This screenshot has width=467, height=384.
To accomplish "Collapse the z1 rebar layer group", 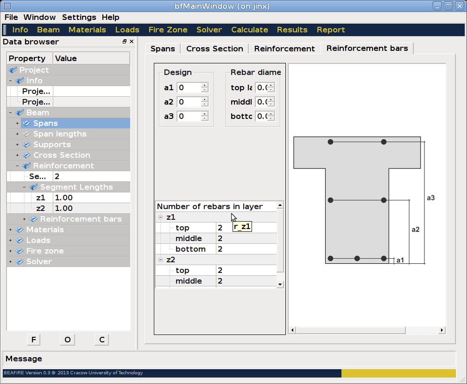I will (x=161, y=217).
